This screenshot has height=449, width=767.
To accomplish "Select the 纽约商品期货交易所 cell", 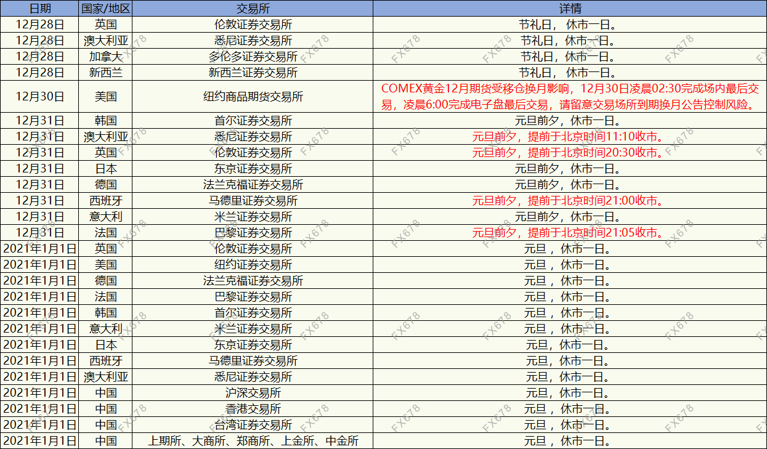I will click(x=253, y=97).
